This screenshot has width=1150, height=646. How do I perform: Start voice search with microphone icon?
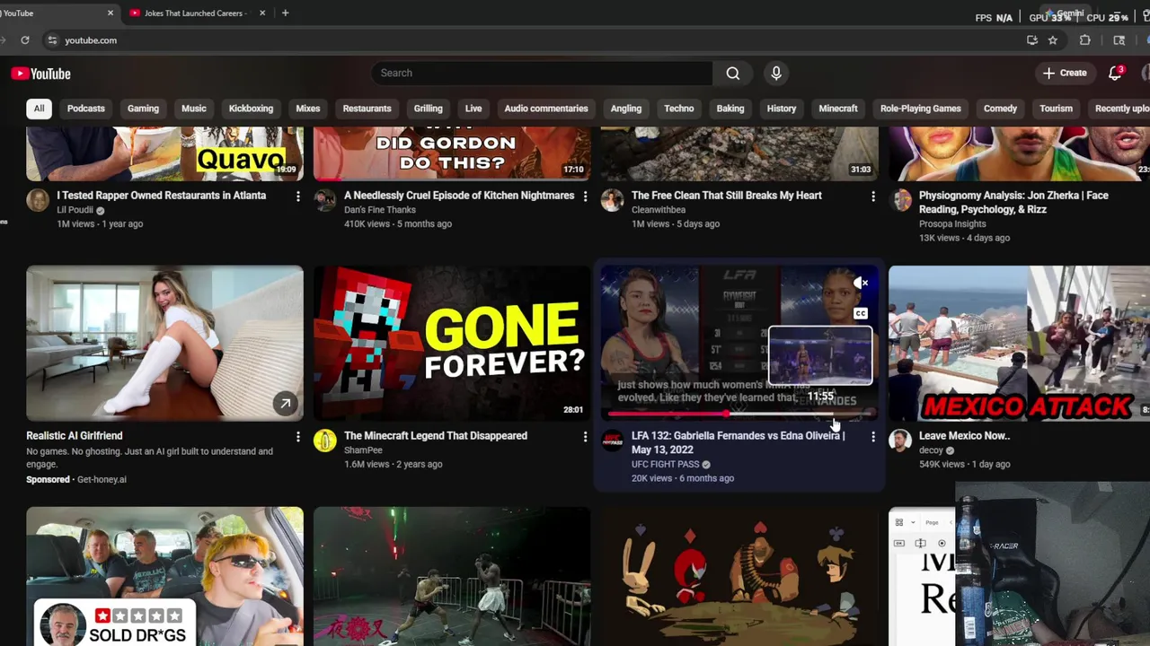point(776,74)
